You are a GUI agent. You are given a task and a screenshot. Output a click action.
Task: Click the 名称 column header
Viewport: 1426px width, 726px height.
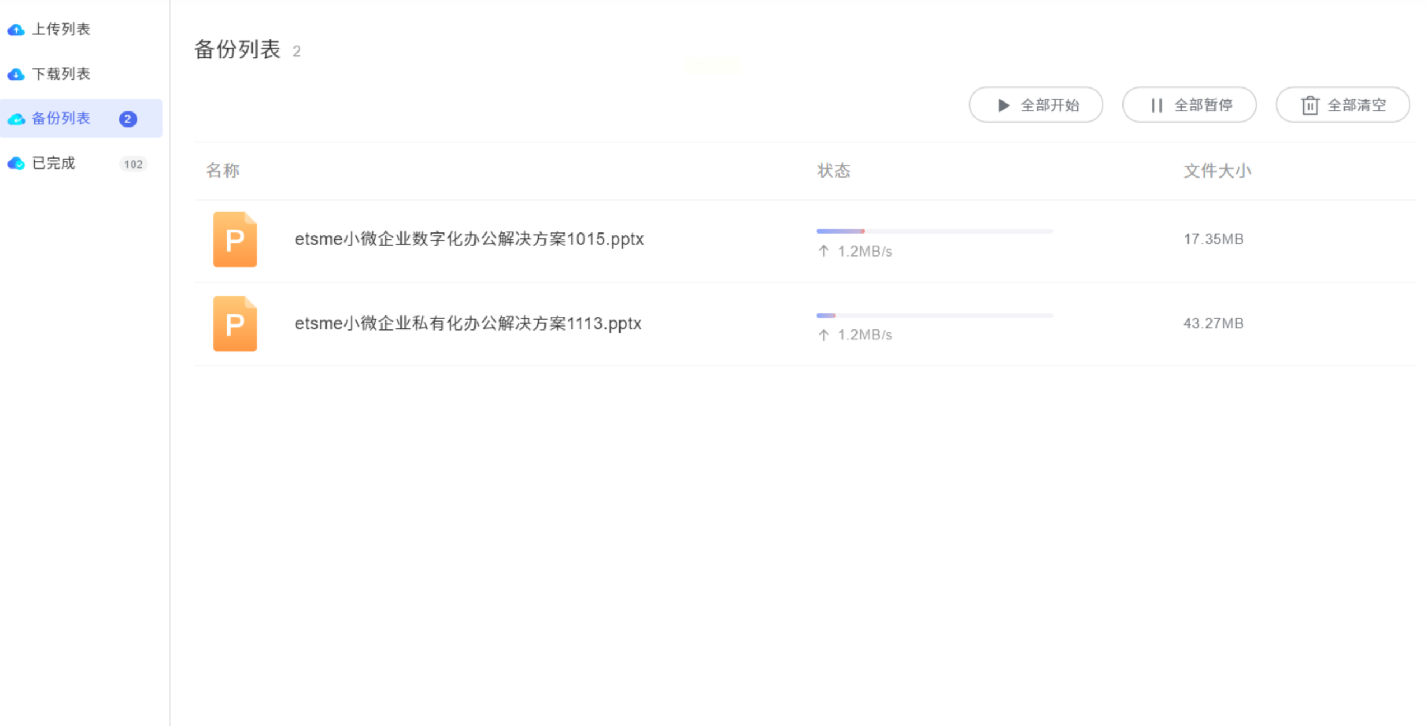coord(222,170)
